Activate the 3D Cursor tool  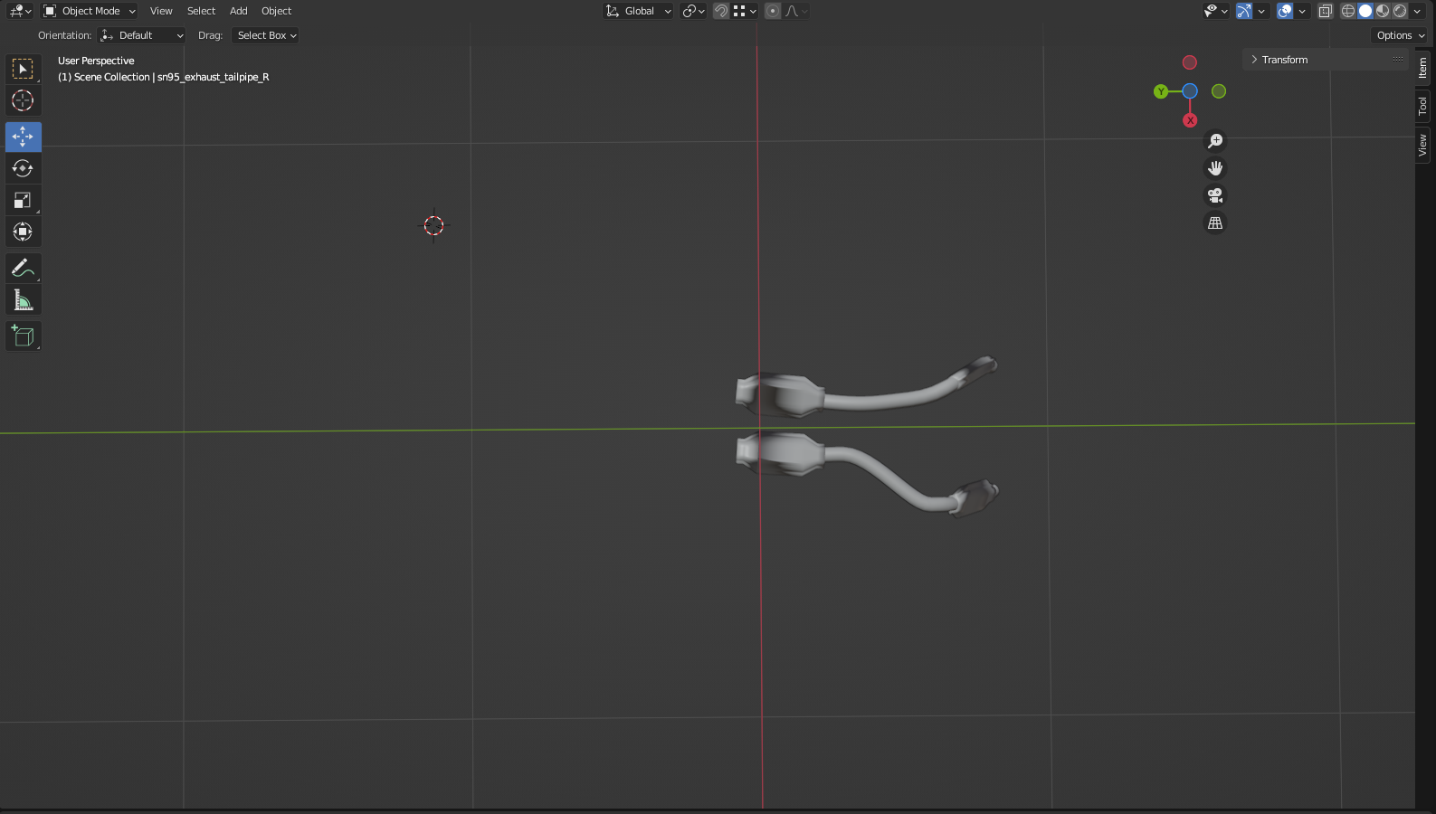coord(23,100)
